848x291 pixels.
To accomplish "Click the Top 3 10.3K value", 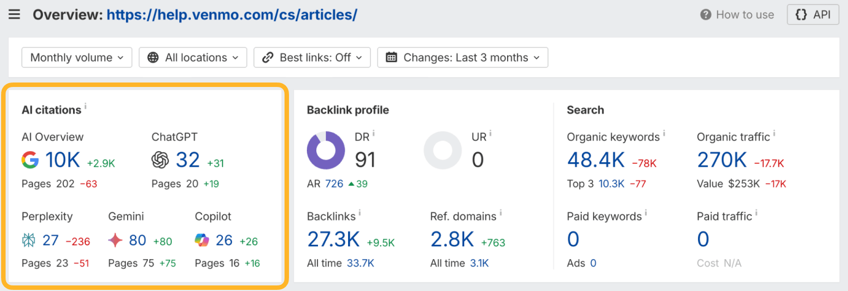I will pos(611,183).
